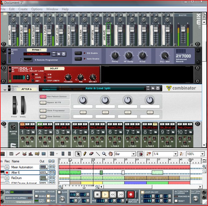Save the Combinator patch with disk icon

pyautogui.click(x=158, y=88)
